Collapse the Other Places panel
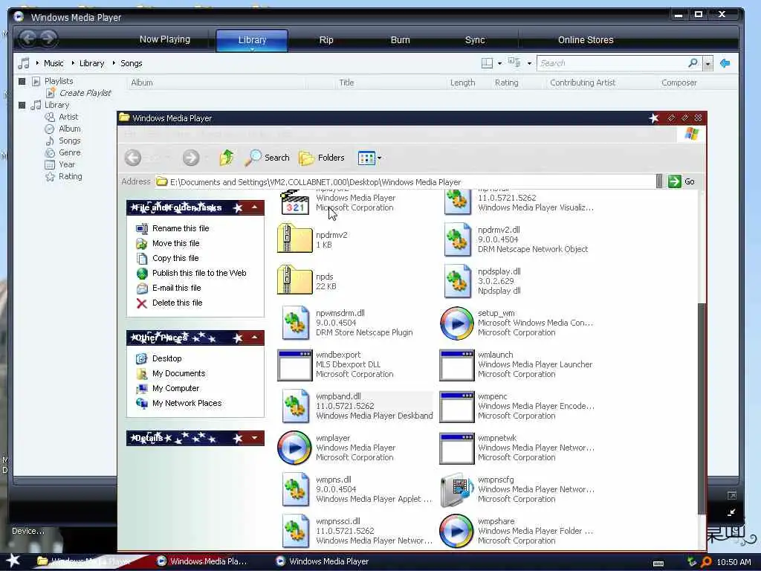Viewport: 761px width, 571px height. pos(254,338)
